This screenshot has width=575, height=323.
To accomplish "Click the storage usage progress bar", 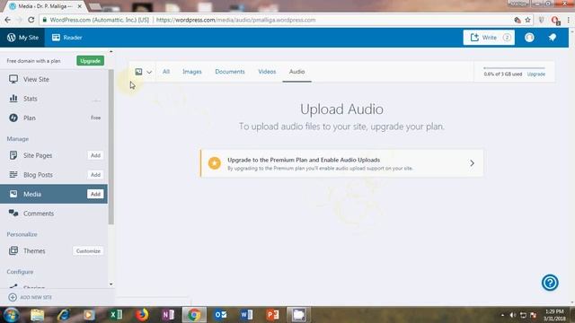I will click(x=514, y=68).
